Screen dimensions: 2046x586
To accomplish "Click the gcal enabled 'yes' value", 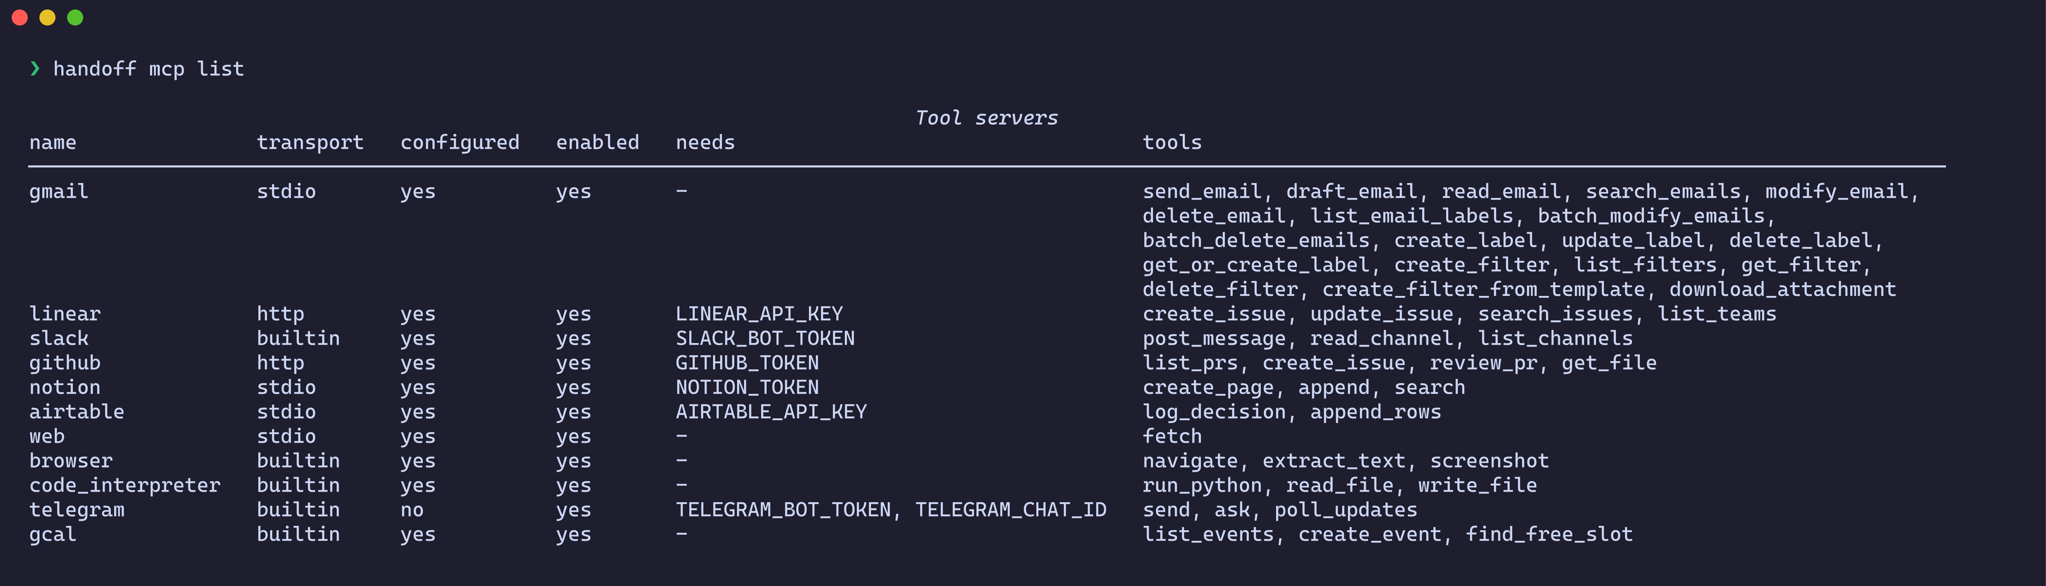I will click(574, 535).
